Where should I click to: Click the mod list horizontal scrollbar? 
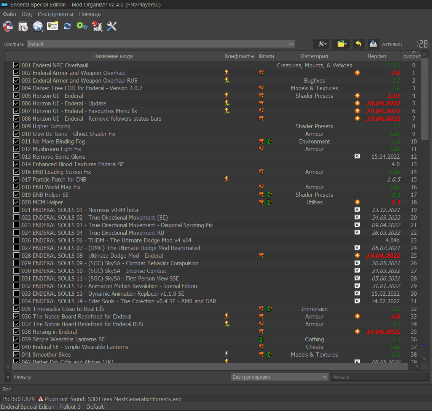[209, 366]
